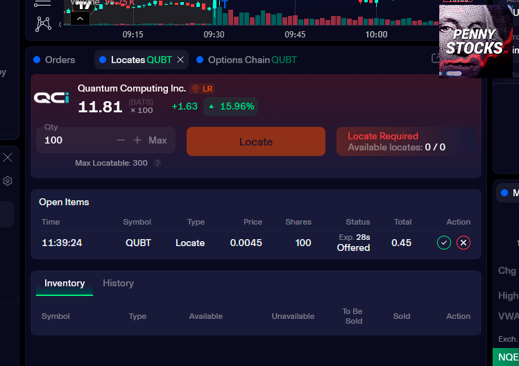Click the LR locate-required badge
519x366 pixels.
coord(202,89)
